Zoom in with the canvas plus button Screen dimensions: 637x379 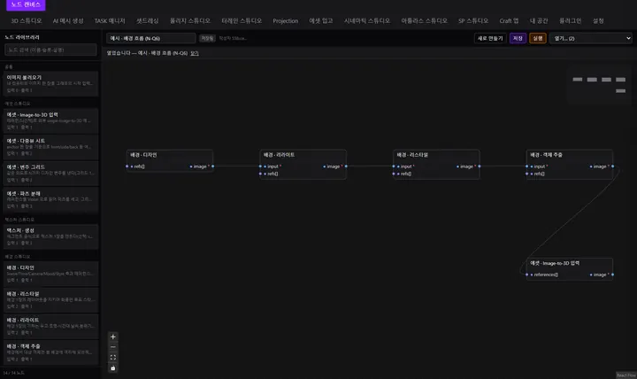pyautogui.click(x=113, y=336)
